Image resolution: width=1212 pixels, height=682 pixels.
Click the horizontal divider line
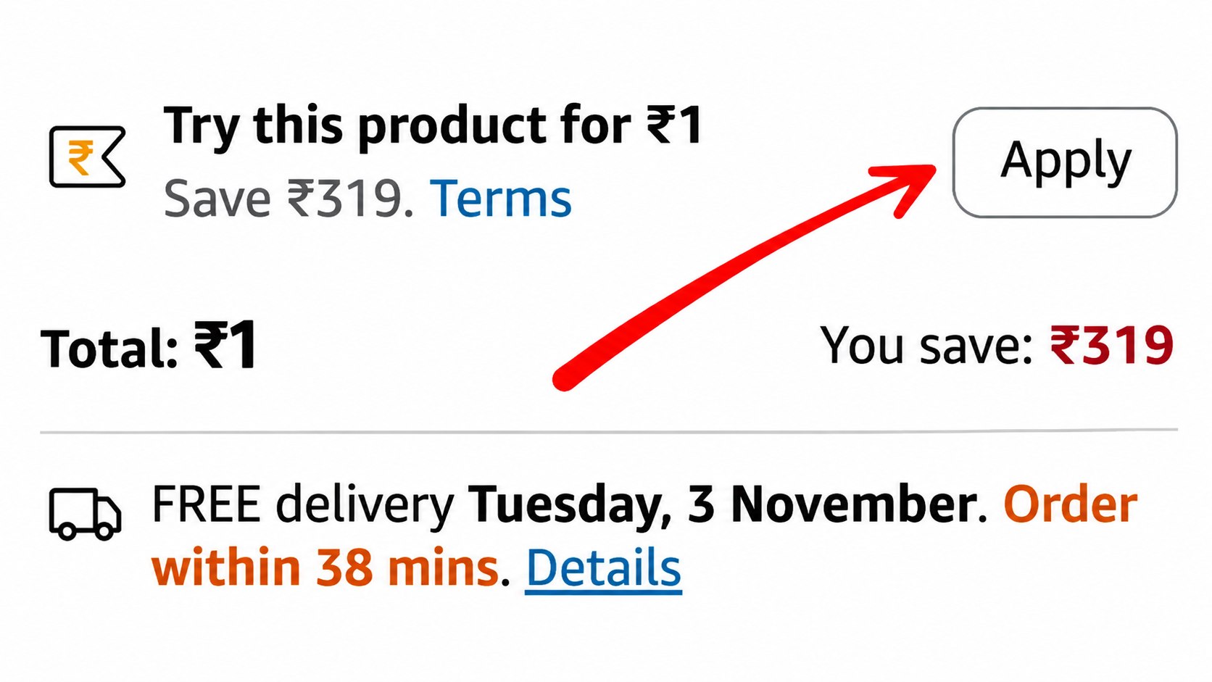(609, 431)
